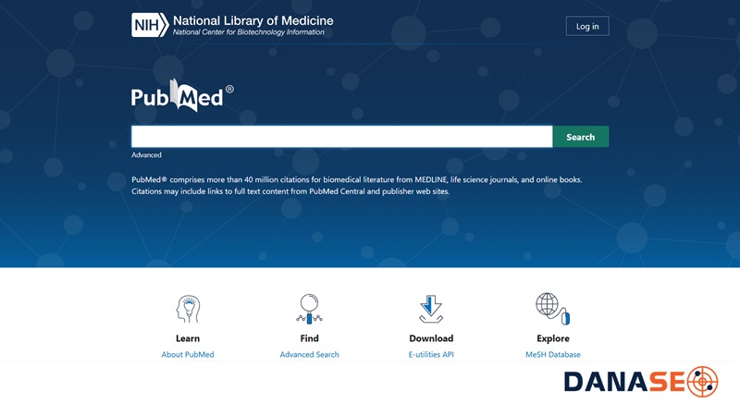This screenshot has height=416, width=740.
Task: Click the Learn heading
Action: [x=188, y=338]
